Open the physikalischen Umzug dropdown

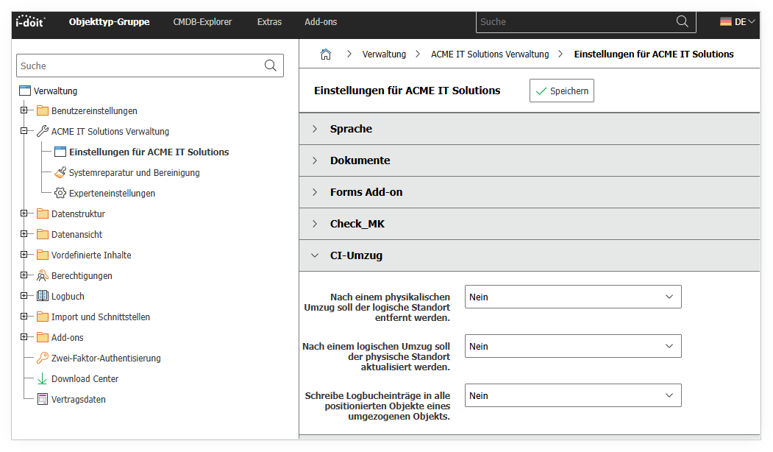(x=573, y=297)
